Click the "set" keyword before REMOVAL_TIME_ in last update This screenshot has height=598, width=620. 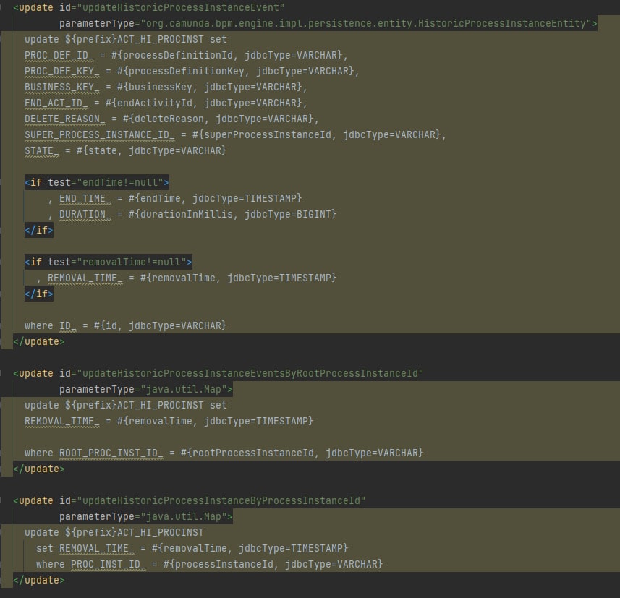point(45,549)
